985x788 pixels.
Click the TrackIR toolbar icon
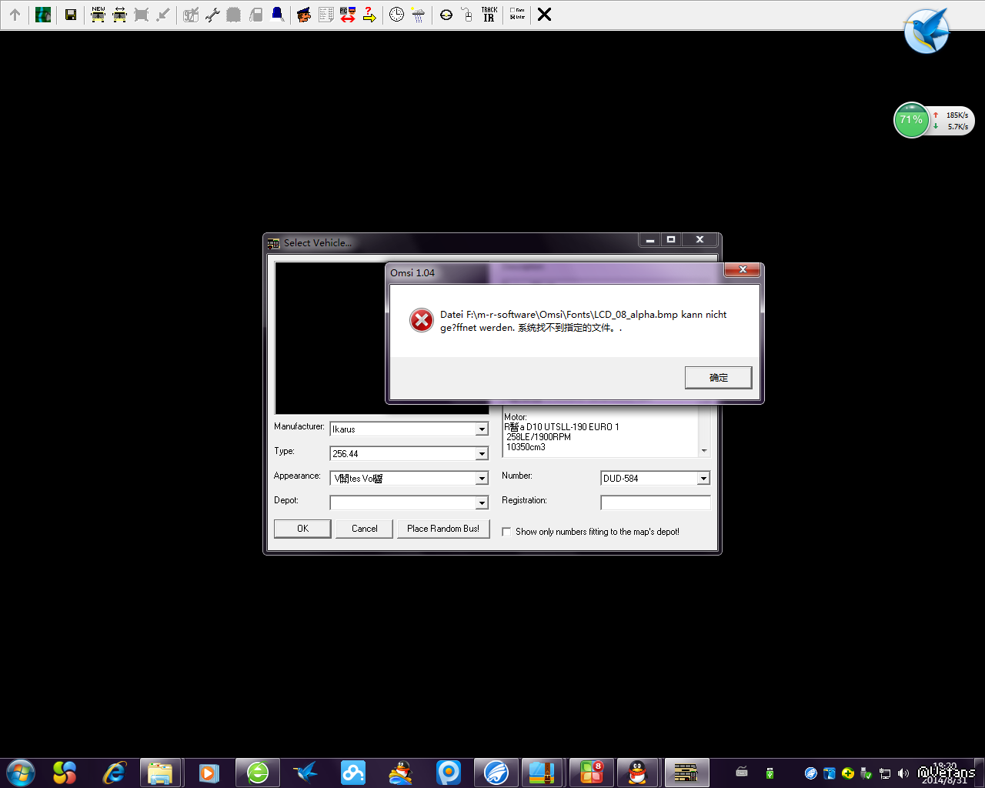tap(489, 15)
